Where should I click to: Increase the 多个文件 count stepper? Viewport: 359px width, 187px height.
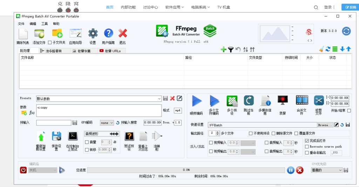pyautogui.click(x=218, y=132)
